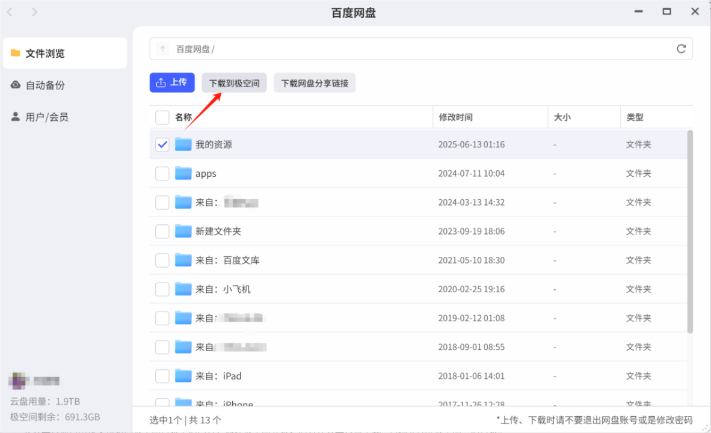Click 下载网盘分享链接 button
Screen dimensions: 711x433
pos(315,83)
